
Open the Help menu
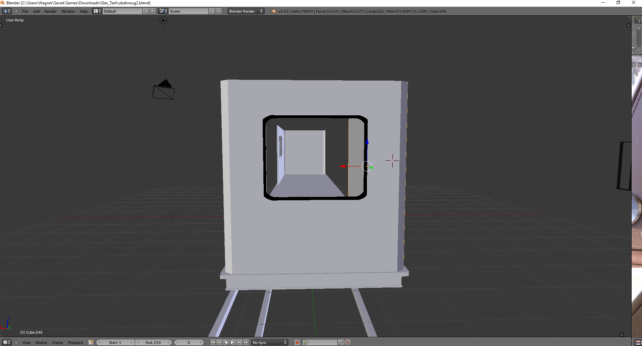84,11
